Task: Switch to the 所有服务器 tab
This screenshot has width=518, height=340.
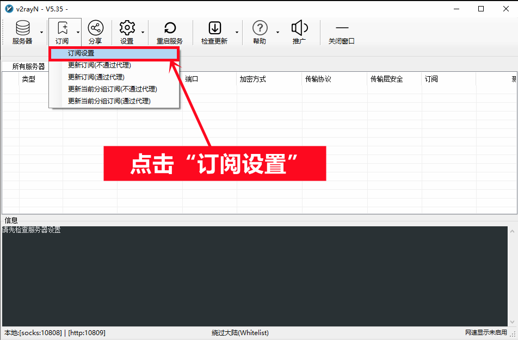Action: tap(28, 66)
